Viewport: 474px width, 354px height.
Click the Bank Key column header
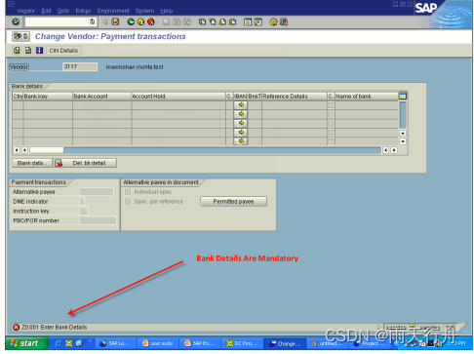click(48, 97)
